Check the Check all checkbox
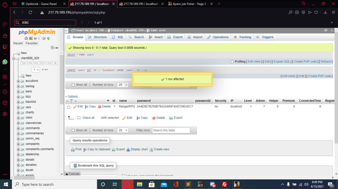Screen dimensions: 338x189 [x=79, y=118]
